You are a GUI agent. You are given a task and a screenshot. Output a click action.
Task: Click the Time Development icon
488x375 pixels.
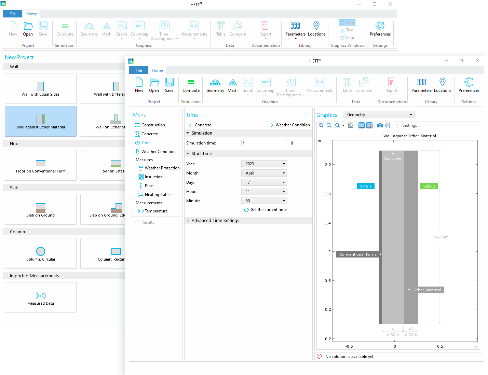coord(290,85)
